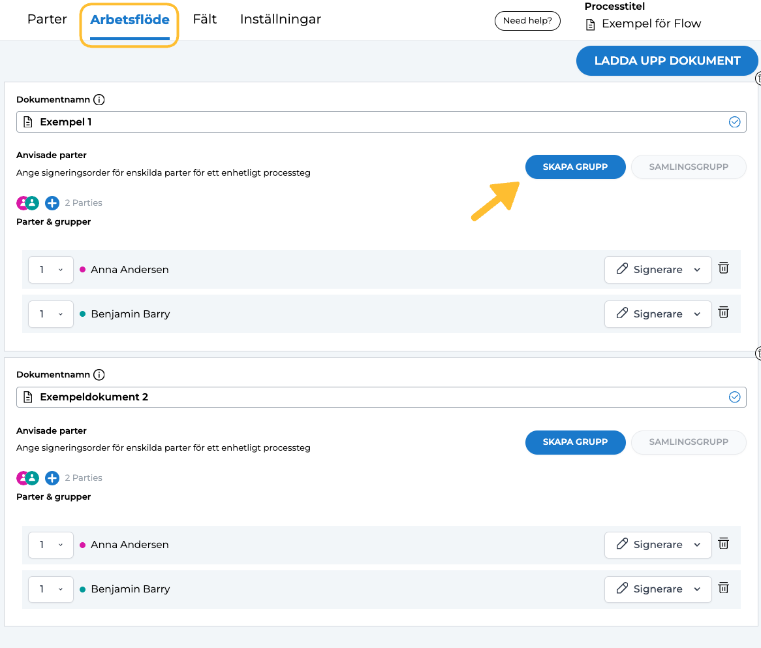
Task: Delete Anna Andersen from Exempel 1
Action: click(723, 268)
